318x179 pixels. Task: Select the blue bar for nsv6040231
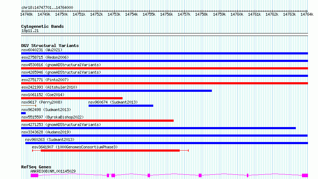164,53
